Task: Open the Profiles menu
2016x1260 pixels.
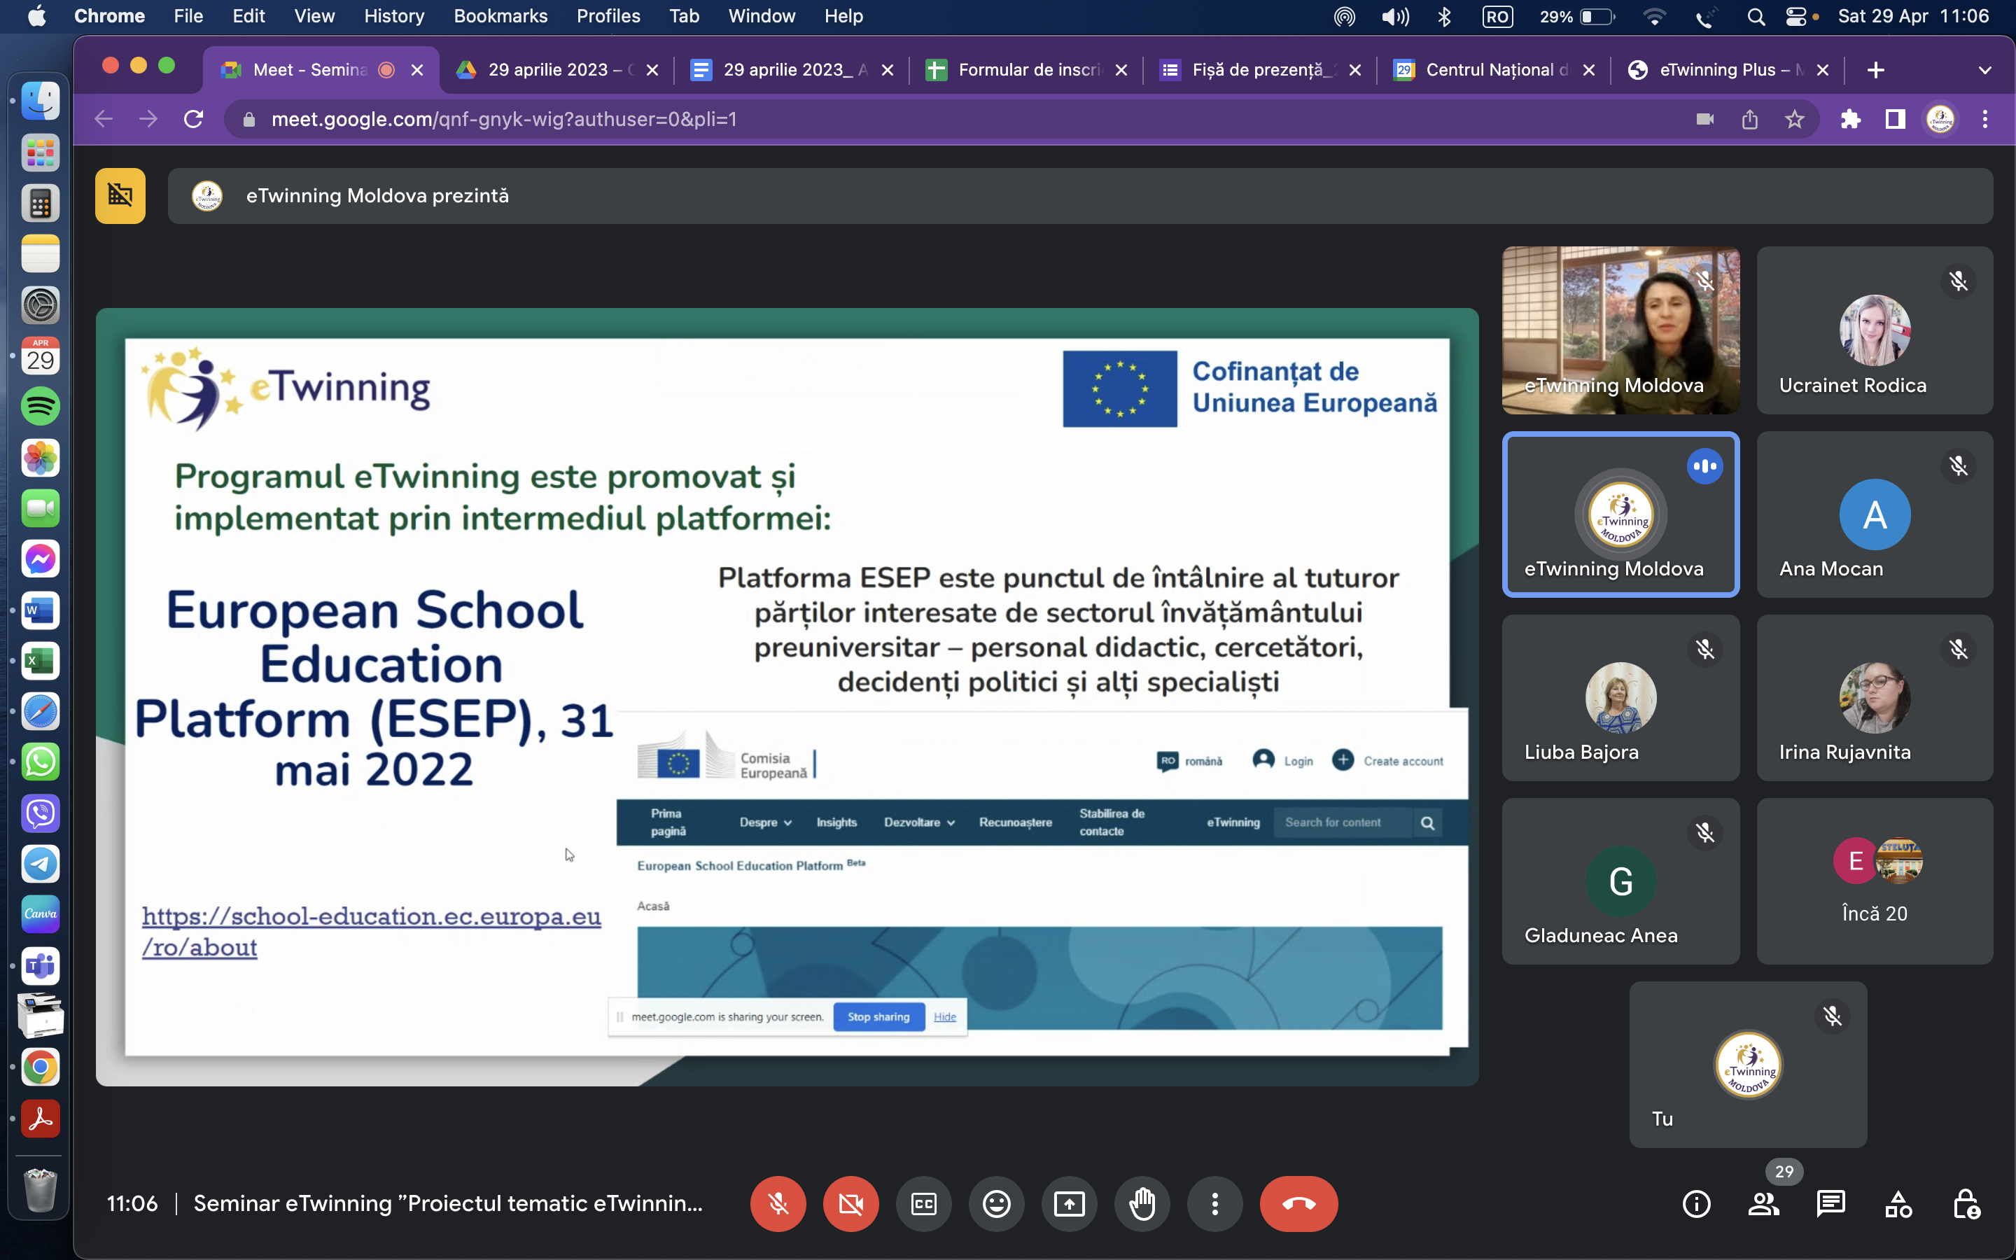Action: point(608,16)
